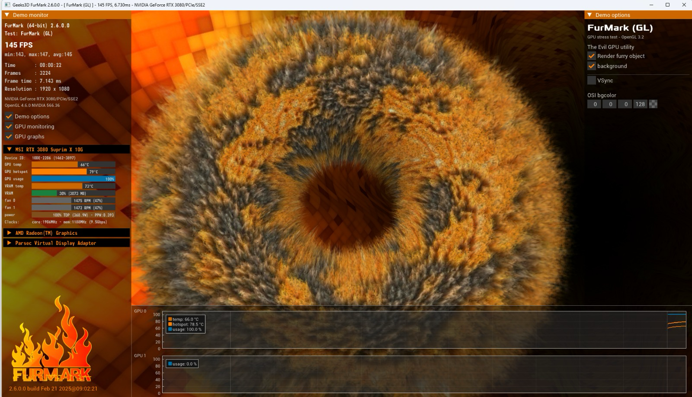Click the "Frame time : 7.143 ms" line
The height and width of the screenshot is (397, 692).
click(33, 81)
